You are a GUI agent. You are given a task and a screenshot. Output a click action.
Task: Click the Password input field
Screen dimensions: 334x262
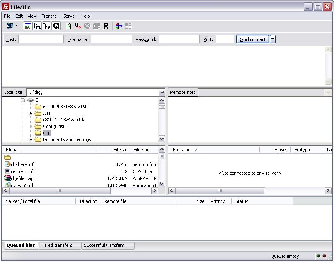click(179, 39)
